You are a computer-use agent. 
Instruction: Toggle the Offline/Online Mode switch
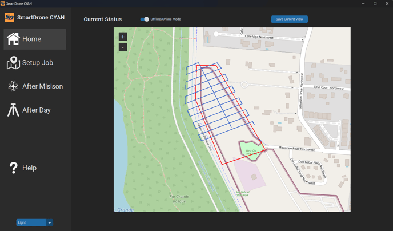pyautogui.click(x=145, y=19)
